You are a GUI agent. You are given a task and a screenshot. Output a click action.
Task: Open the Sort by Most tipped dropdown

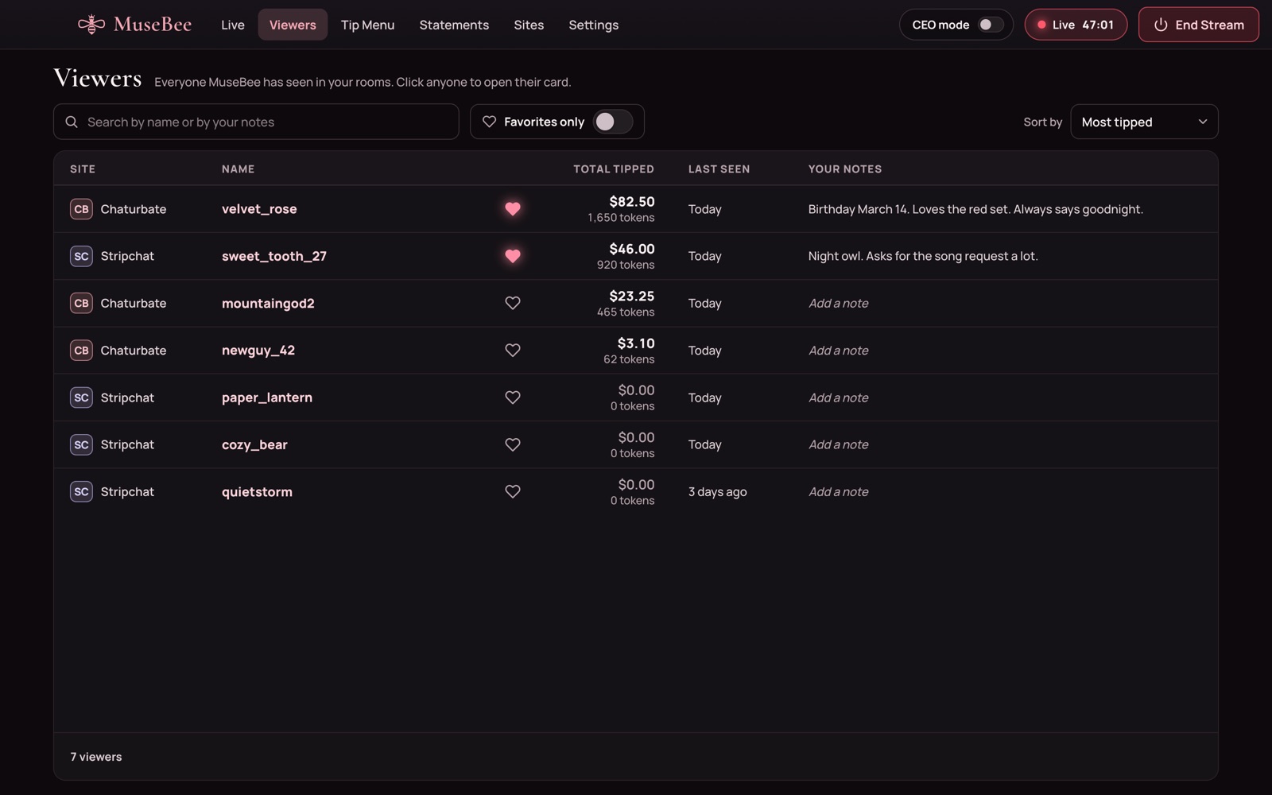[x=1144, y=122]
